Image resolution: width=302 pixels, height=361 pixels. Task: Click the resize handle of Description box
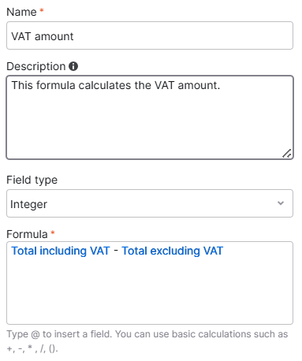click(287, 153)
